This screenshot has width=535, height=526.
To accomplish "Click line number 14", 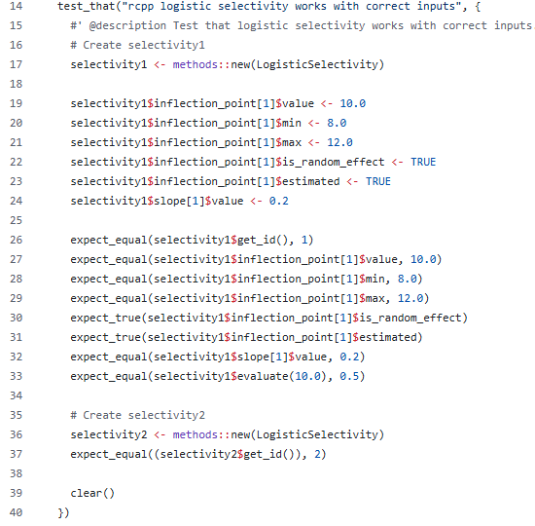I will click(x=16, y=6).
